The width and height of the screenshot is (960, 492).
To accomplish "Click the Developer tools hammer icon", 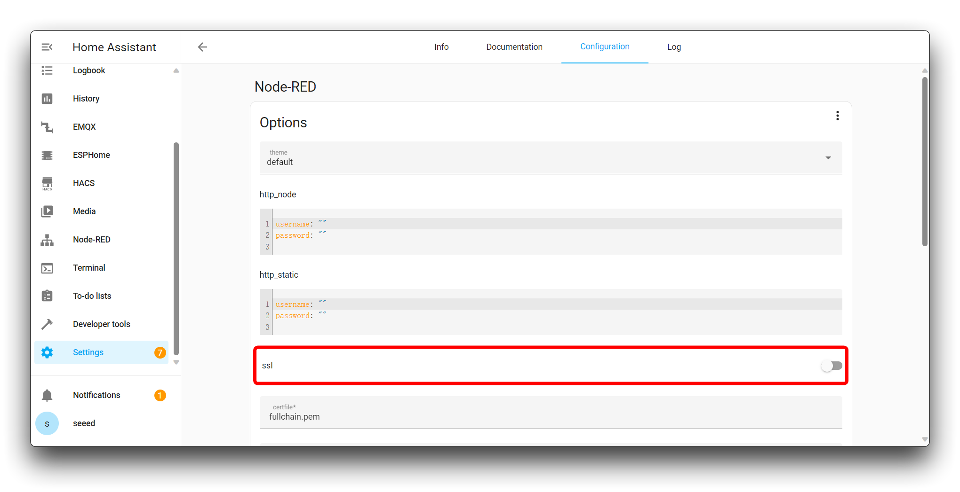I will [x=47, y=324].
